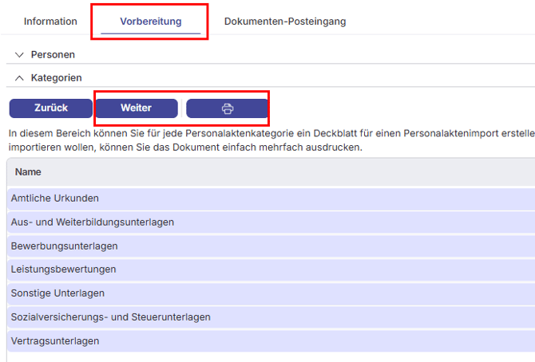Collapse the Kategorien section via its chevron
This screenshot has height=362, width=535.
[x=20, y=78]
